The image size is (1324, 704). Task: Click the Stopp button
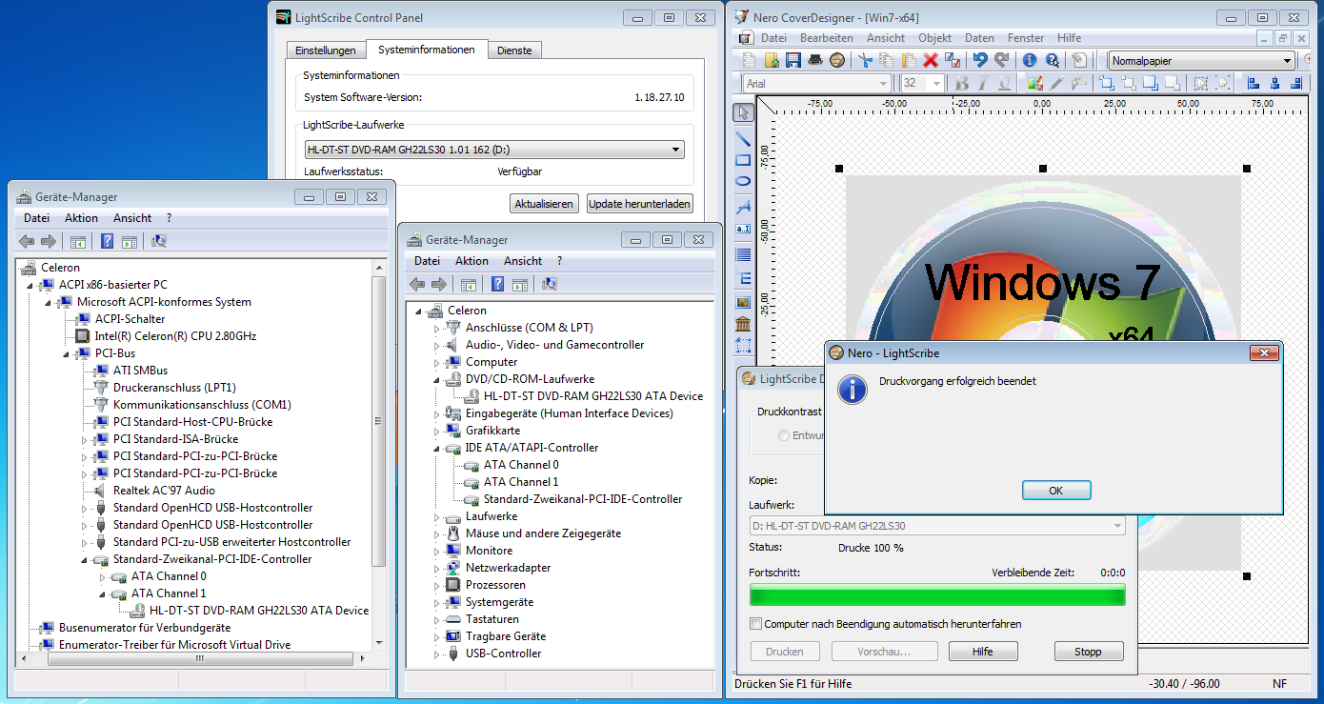1088,652
